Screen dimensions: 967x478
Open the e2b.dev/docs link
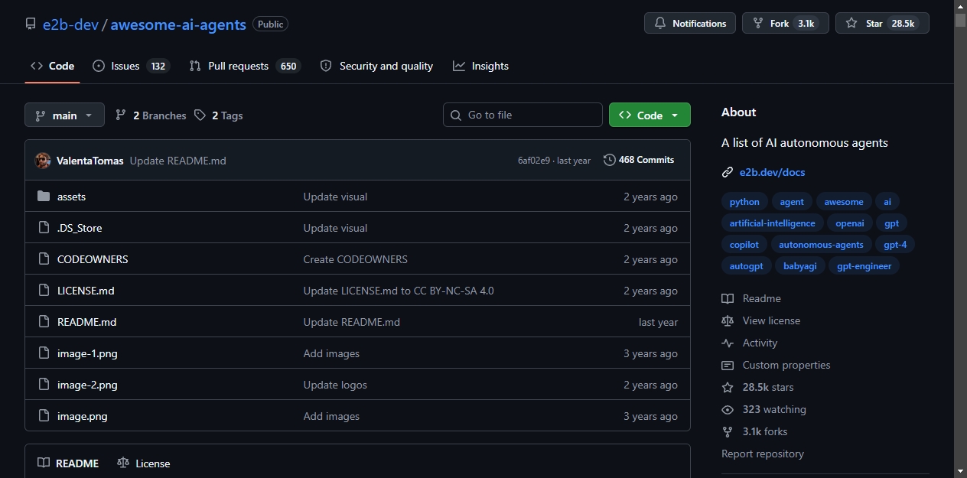(772, 172)
